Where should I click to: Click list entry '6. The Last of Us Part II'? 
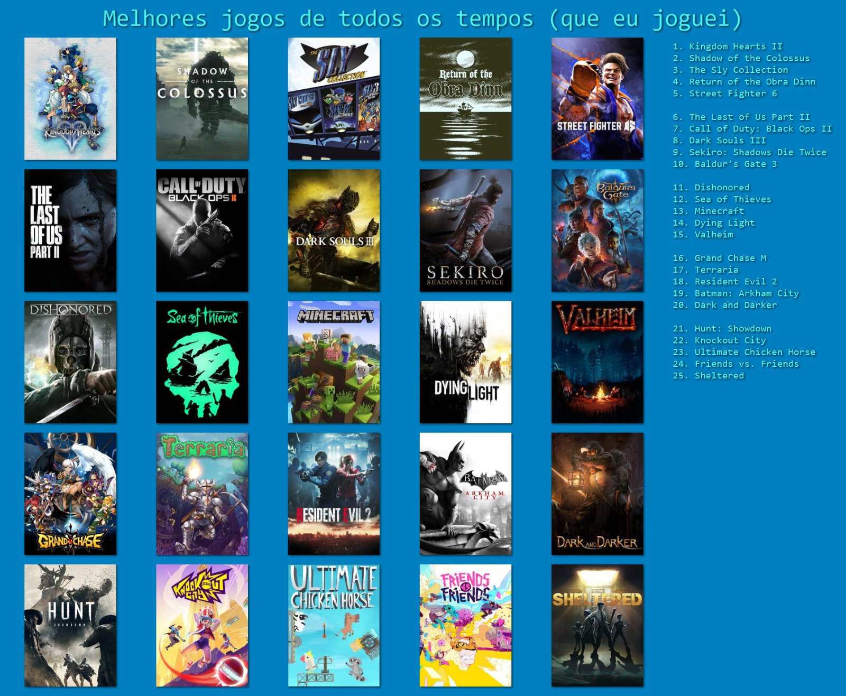point(741,117)
